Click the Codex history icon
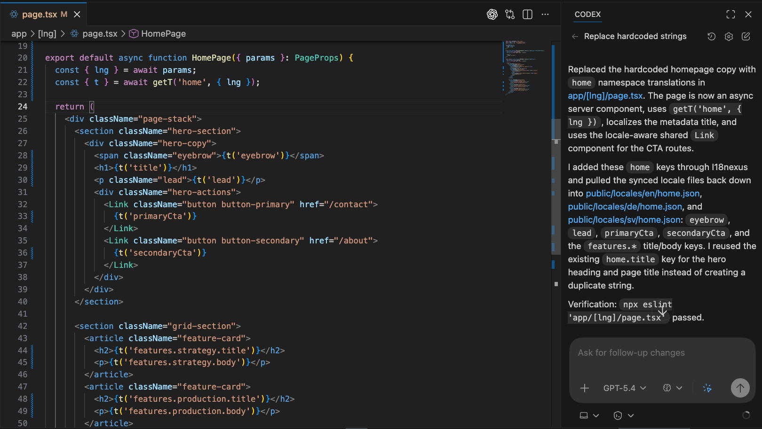Viewport: 762px width, 429px height. (712, 36)
